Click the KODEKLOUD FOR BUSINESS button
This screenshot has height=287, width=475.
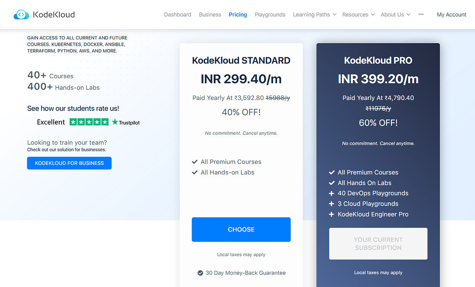point(69,163)
